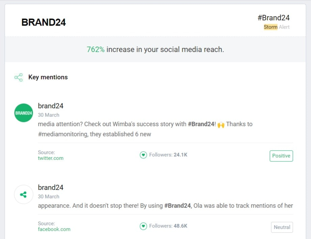Click the #Brand24 hashtag in the tweet text

click(x=201, y=124)
